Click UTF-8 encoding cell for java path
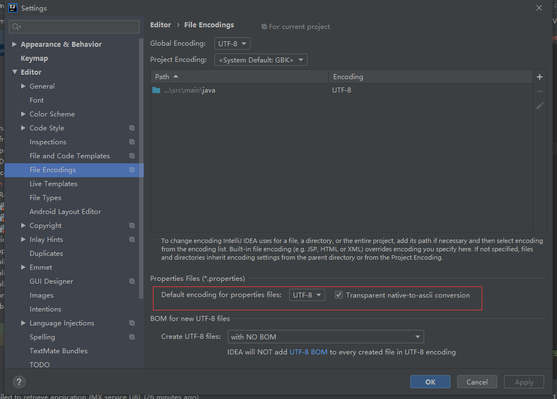The height and width of the screenshot is (399, 557). pyautogui.click(x=342, y=90)
